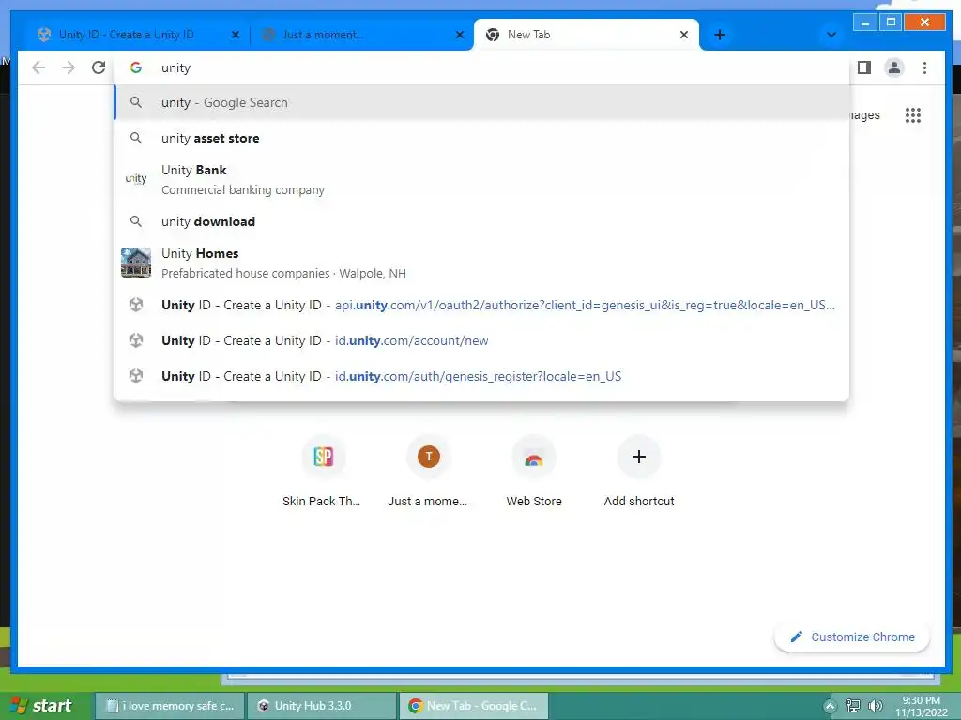Click the search icon beside 'unity download'
The width and height of the screenshot is (961, 720).
136,221
